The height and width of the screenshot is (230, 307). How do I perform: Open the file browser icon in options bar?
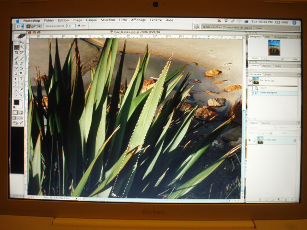click(197, 26)
